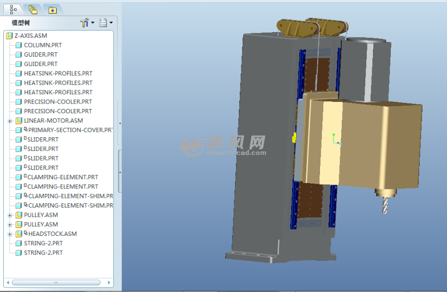The height and width of the screenshot is (292, 447).
Task: Switch to the Model Tree tab
Action: pyautogui.click(x=13, y=9)
